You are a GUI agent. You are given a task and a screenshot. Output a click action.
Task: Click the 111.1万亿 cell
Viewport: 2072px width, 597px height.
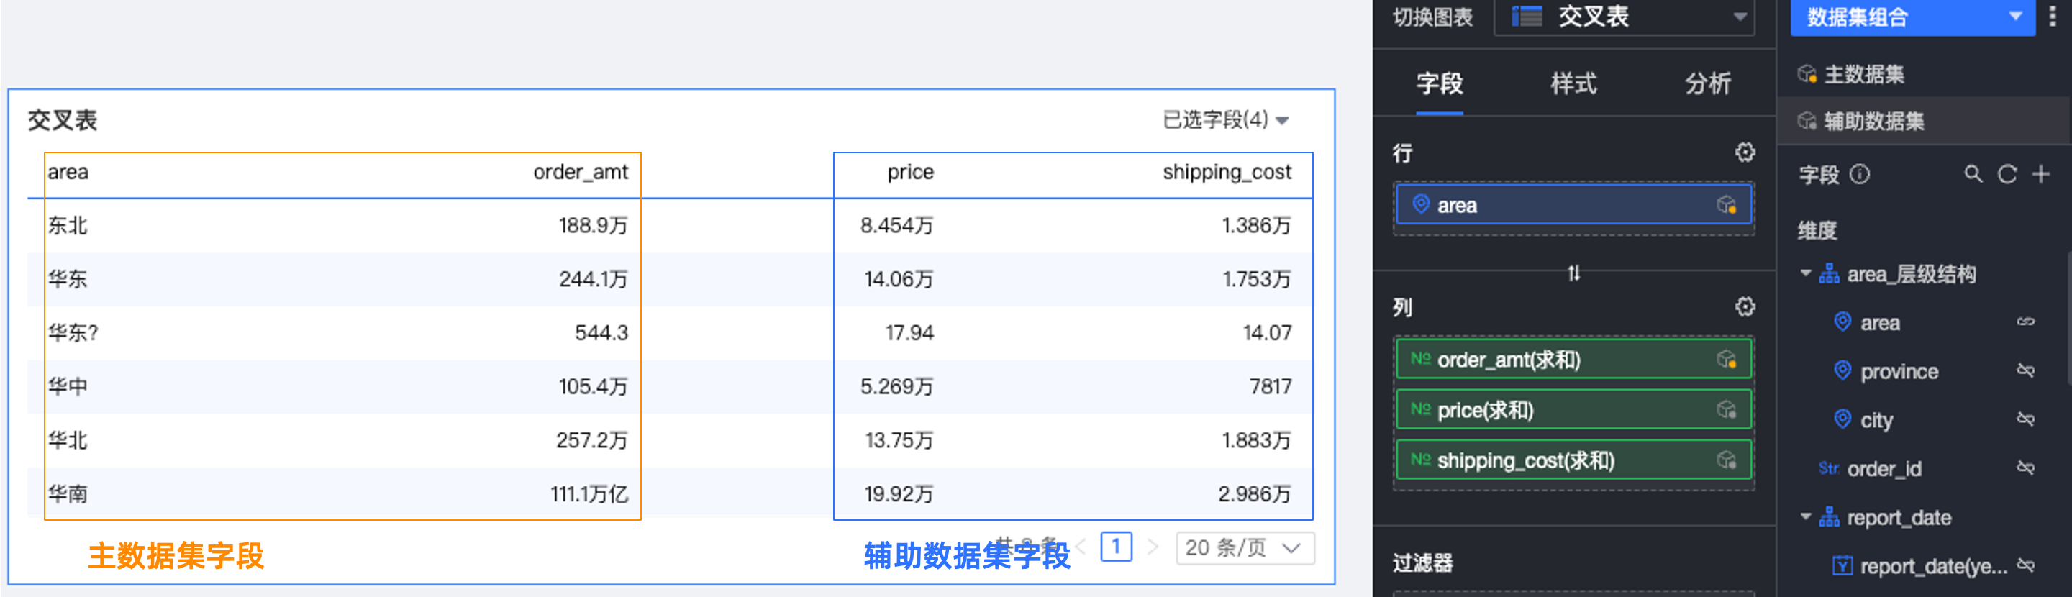coord(589,493)
